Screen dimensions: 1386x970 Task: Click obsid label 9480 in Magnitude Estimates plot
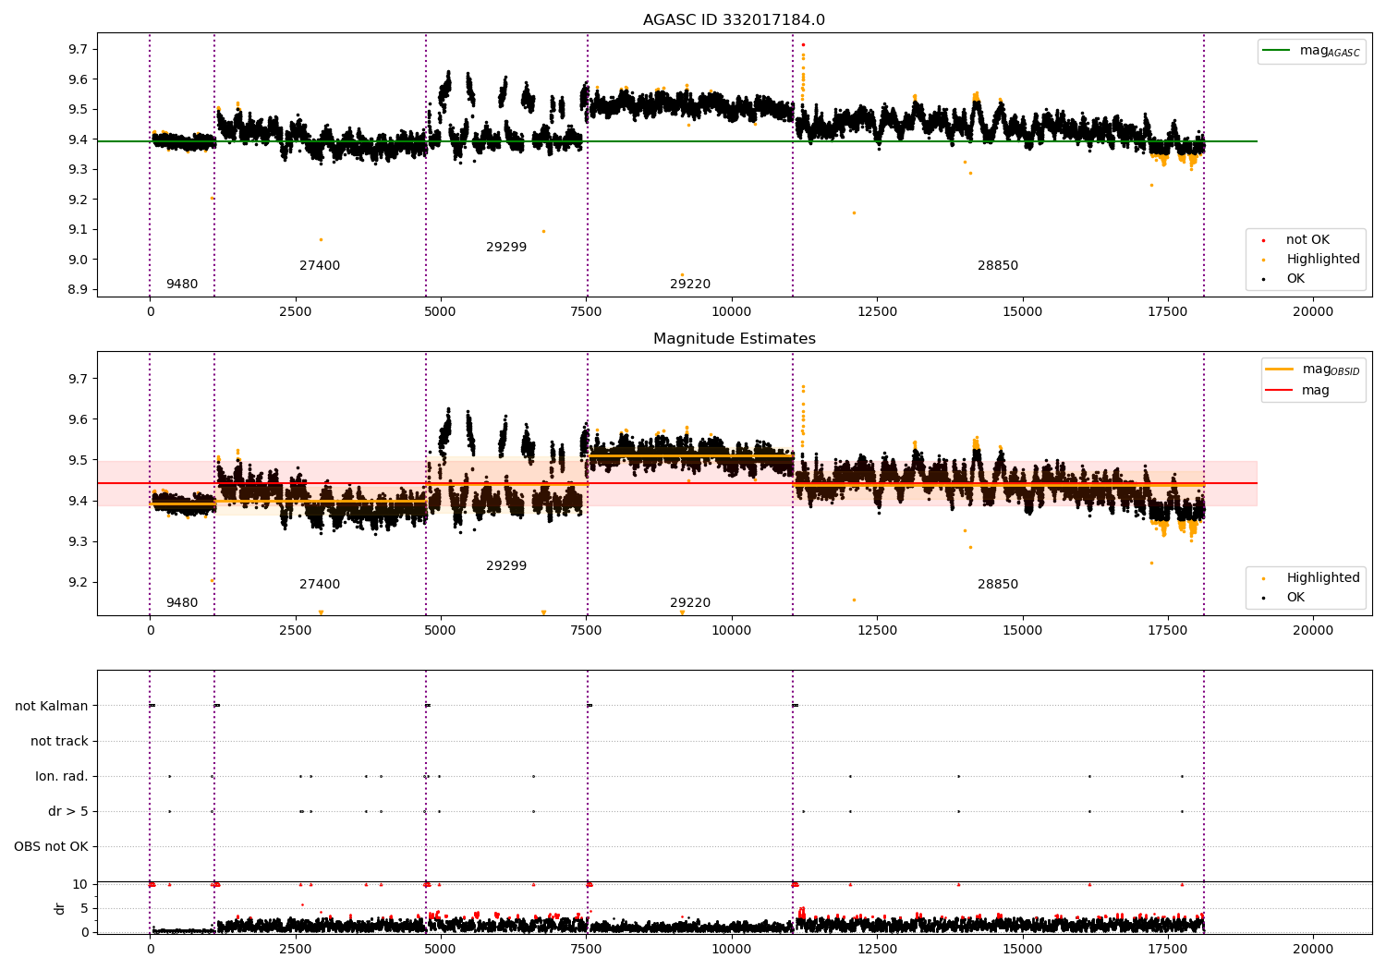point(182,603)
